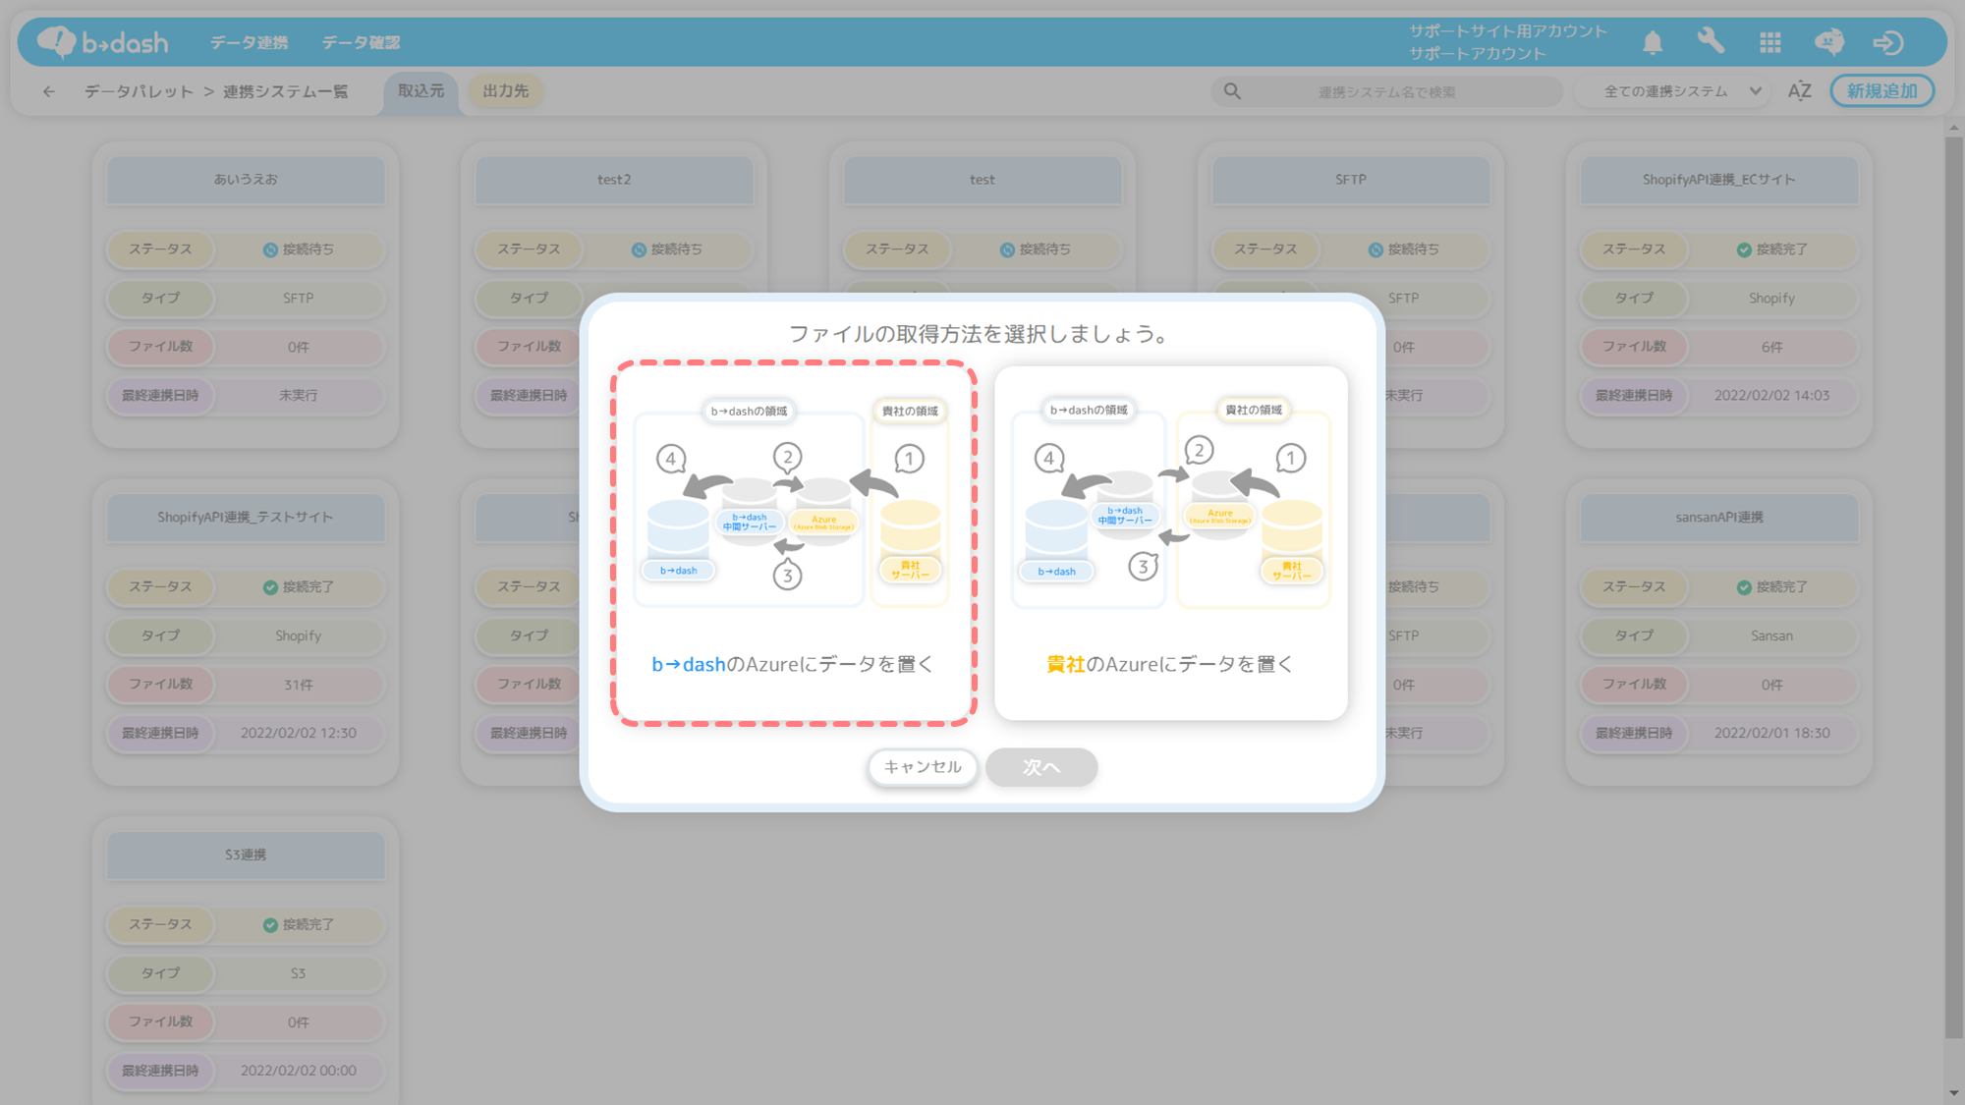This screenshot has width=1965, height=1105.
Task: Open the wrench settings icon
Action: coord(1711,41)
